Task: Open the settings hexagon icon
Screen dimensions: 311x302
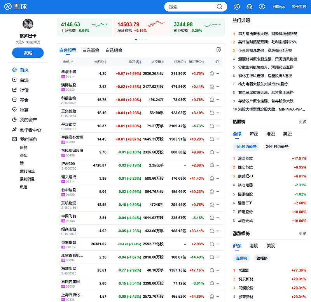Action: coord(262,7)
